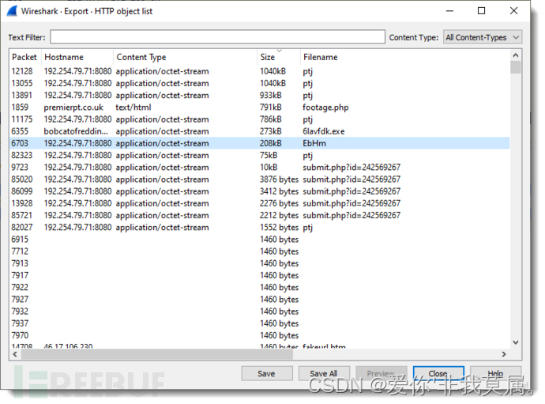Select packet 7922 row
This screenshot has height=404, width=545.
tap(259, 288)
